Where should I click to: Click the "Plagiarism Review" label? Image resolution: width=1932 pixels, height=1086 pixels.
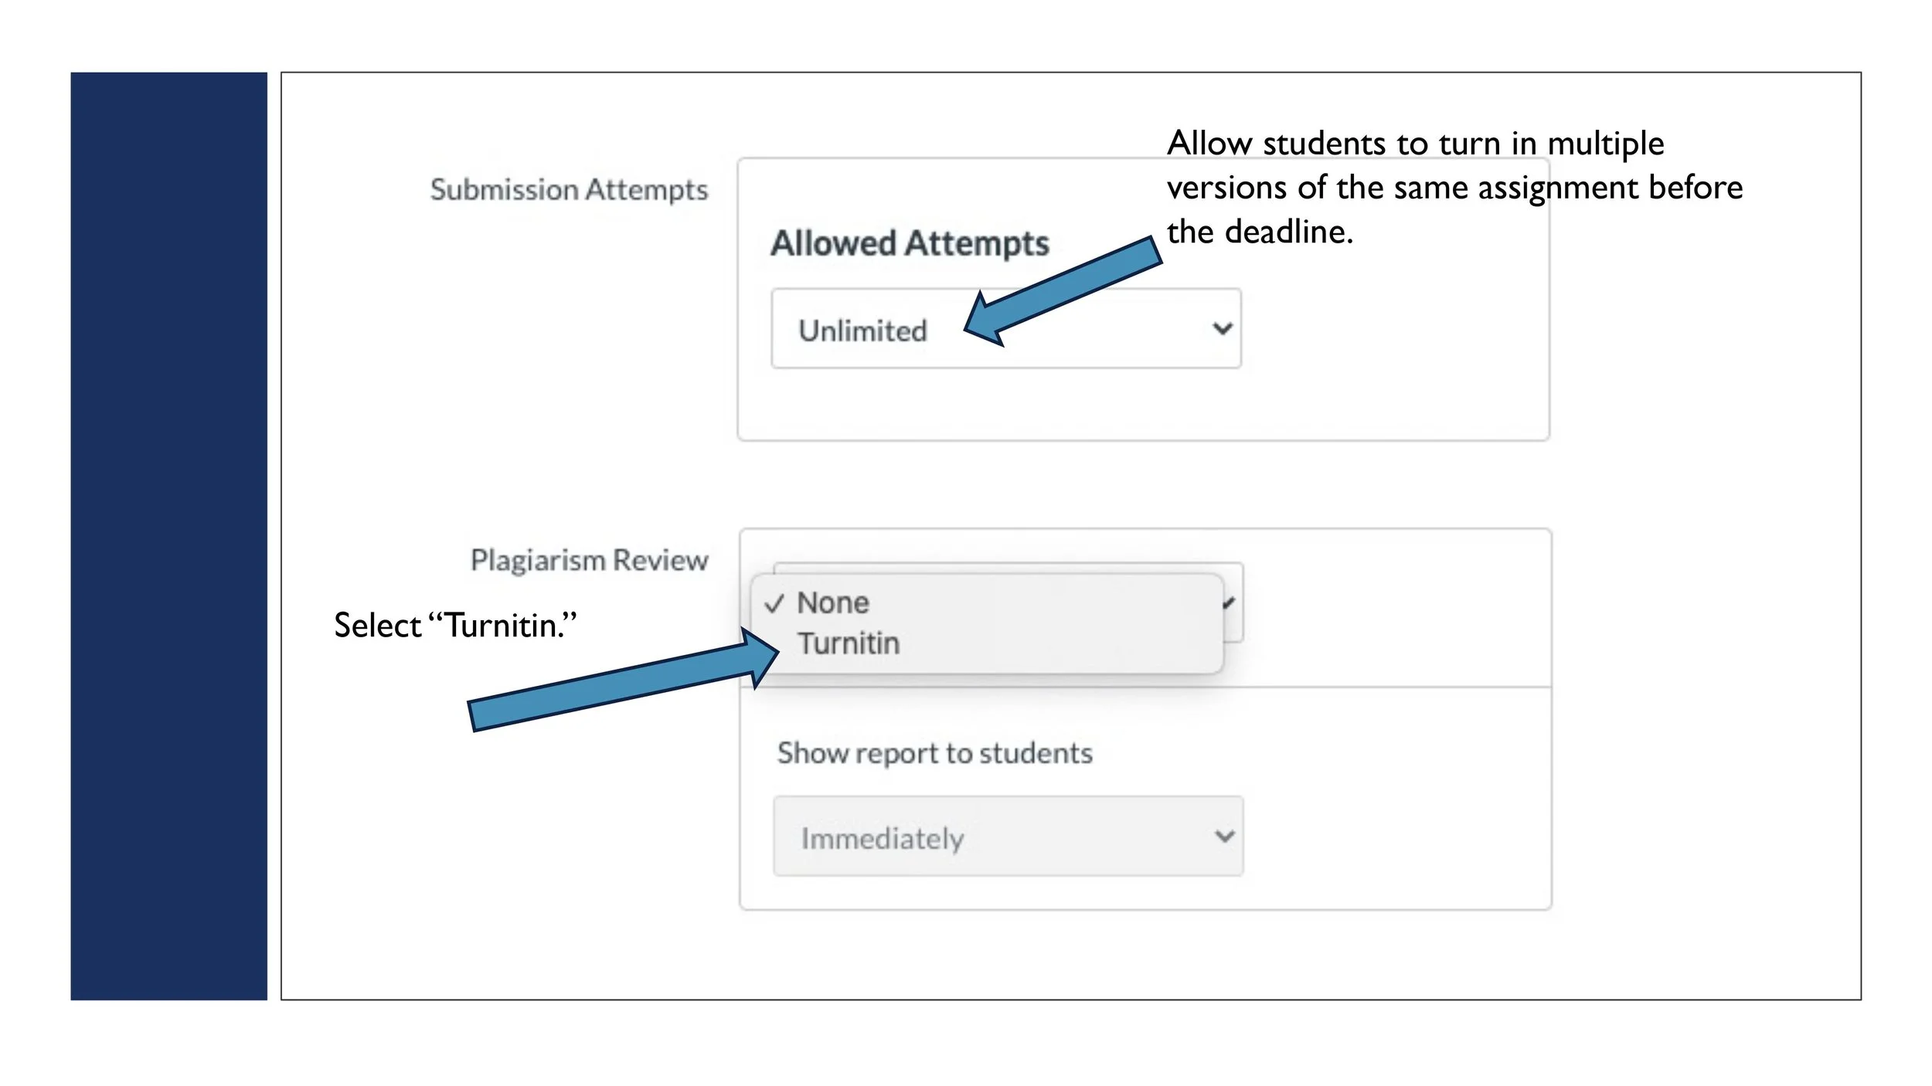coord(589,561)
